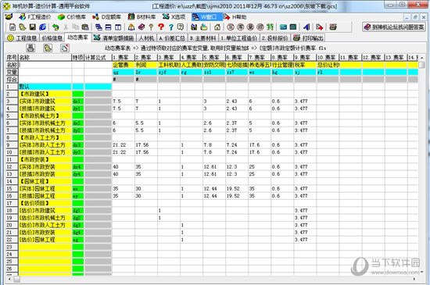Switch to the 打印输出 tab
Image resolution: width=430 pixels, height=285 pixels.
point(308,38)
